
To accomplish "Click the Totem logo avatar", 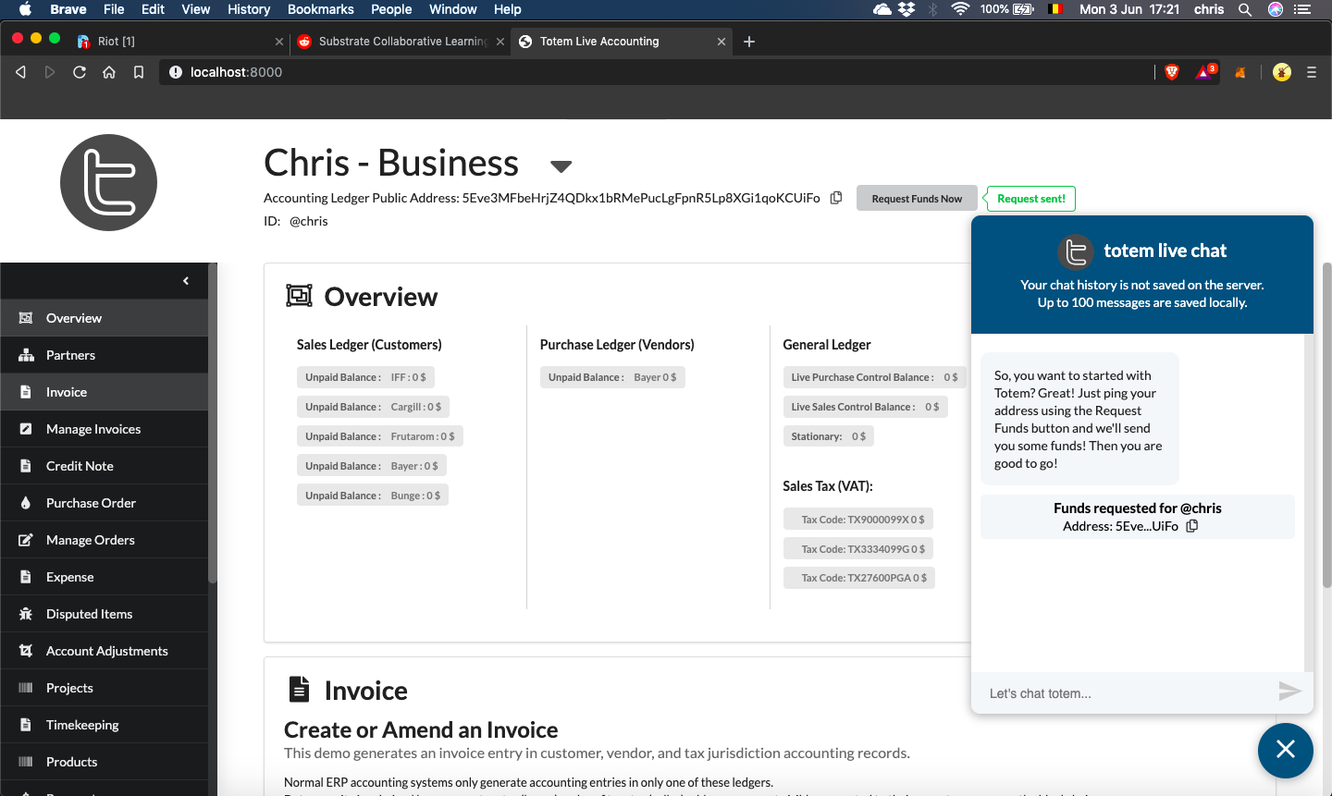I will click(x=108, y=182).
